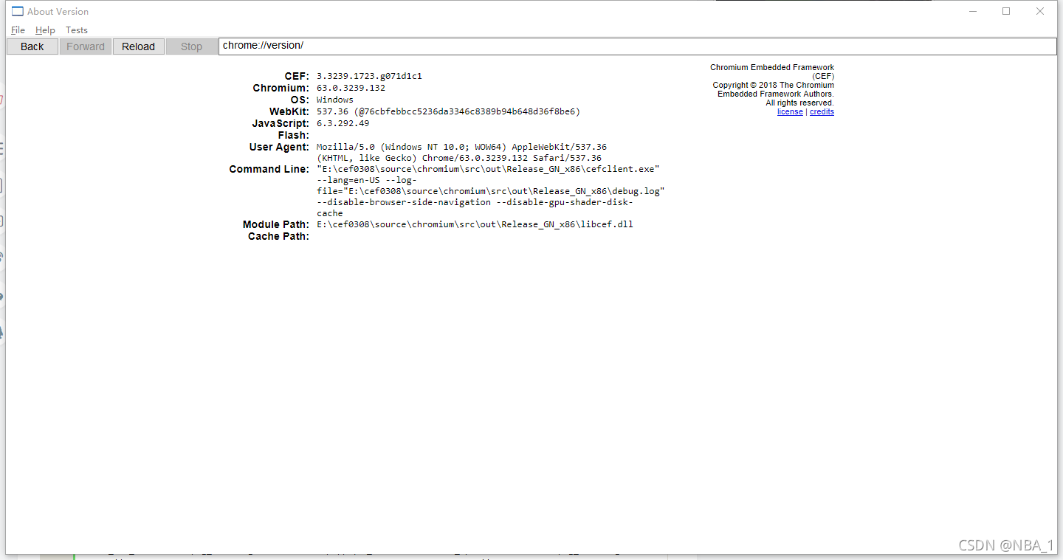Click the OS value Windows

click(335, 100)
